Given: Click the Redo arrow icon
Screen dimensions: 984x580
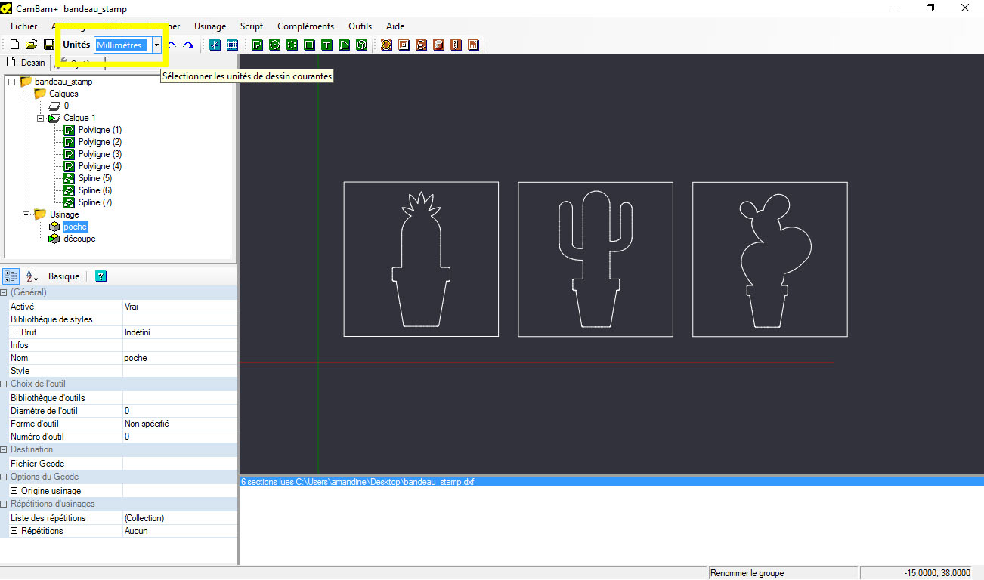Looking at the screenshot, I should tap(188, 45).
